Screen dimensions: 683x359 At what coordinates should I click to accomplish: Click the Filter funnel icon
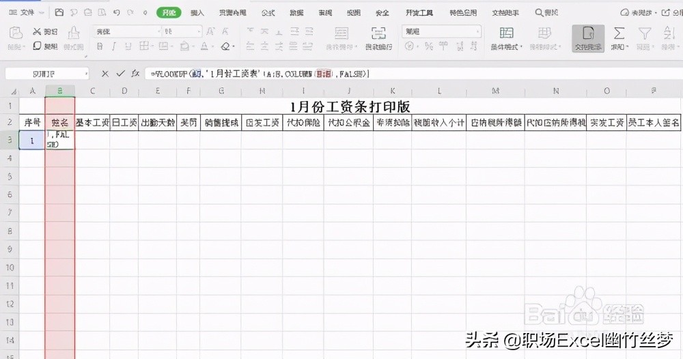[x=644, y=33]
